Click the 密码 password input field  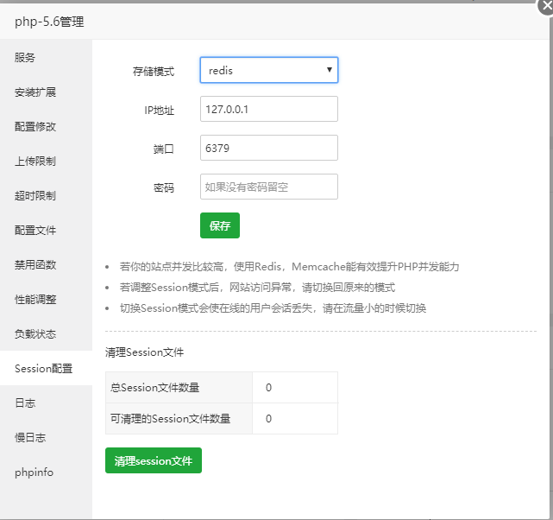click(x=269, y=187)
